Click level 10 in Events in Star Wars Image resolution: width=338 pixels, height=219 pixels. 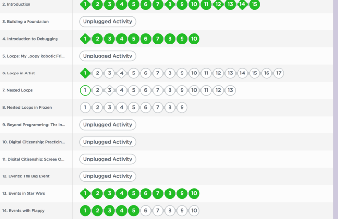coord(194,194)
